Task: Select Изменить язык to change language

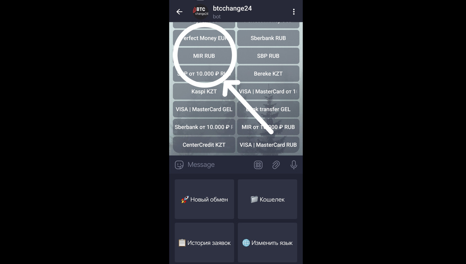Action: click(268, 243)
